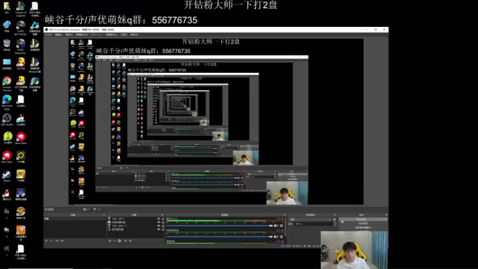The image size is (478, 269).
Task: Click the transition duration 300 ms field
Action: tap(313, 224)
